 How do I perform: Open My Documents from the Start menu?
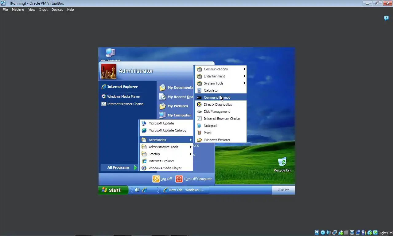coord(176,88)
